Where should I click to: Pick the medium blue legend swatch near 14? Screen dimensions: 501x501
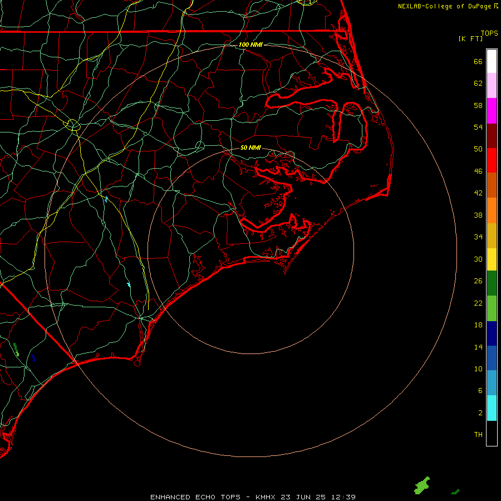click(x=492, y=358)
